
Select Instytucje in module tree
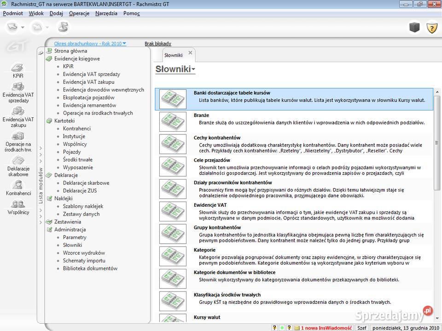pos(74,136)
